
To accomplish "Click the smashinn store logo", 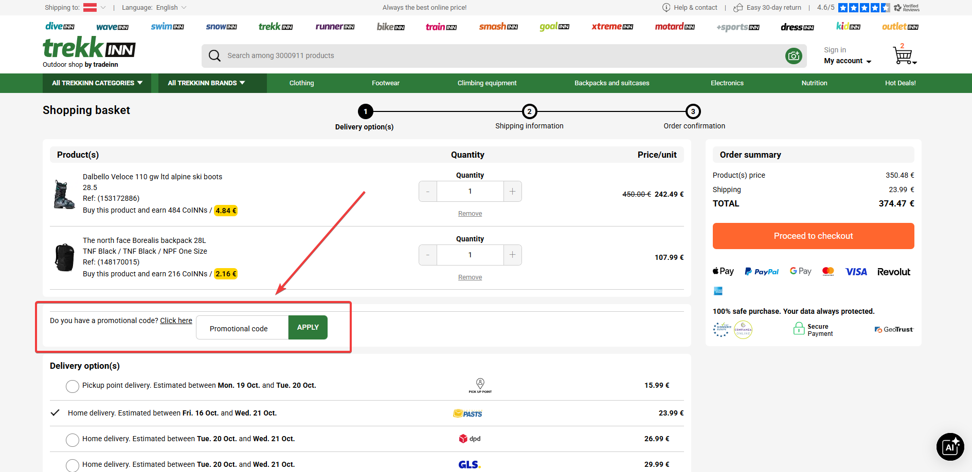I will (x=498, y=26).
